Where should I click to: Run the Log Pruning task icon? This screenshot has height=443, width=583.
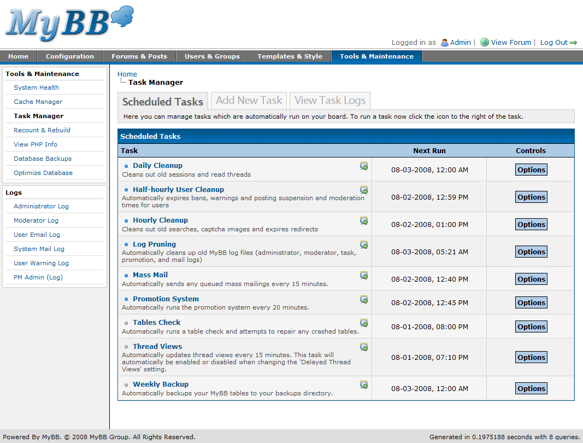point(364,244)
